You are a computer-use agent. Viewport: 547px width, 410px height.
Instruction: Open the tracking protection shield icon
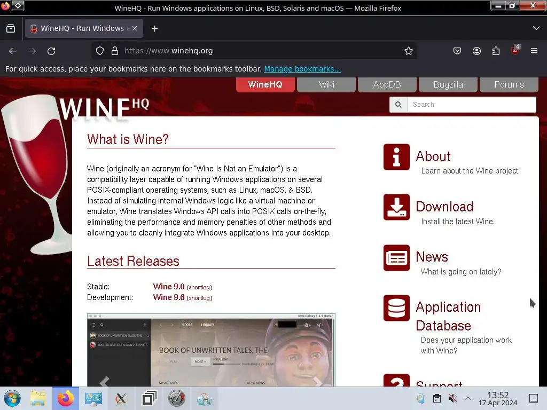(100, 51)
